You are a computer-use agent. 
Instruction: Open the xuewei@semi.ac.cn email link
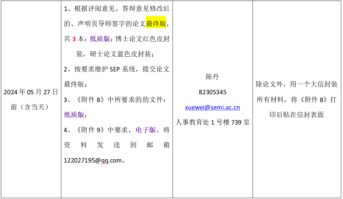click(212, 107)
